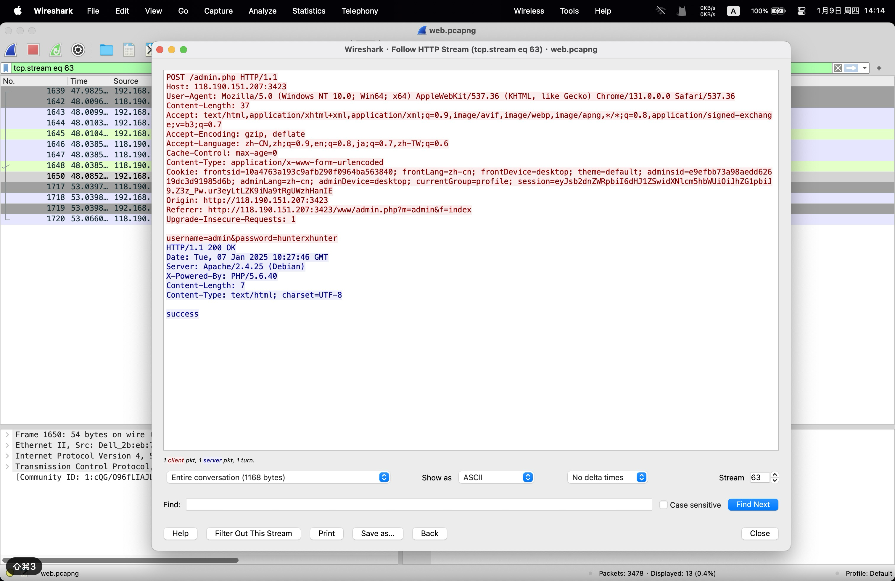
Task: Click the 'success' response text
Action: tap(182, 314)
